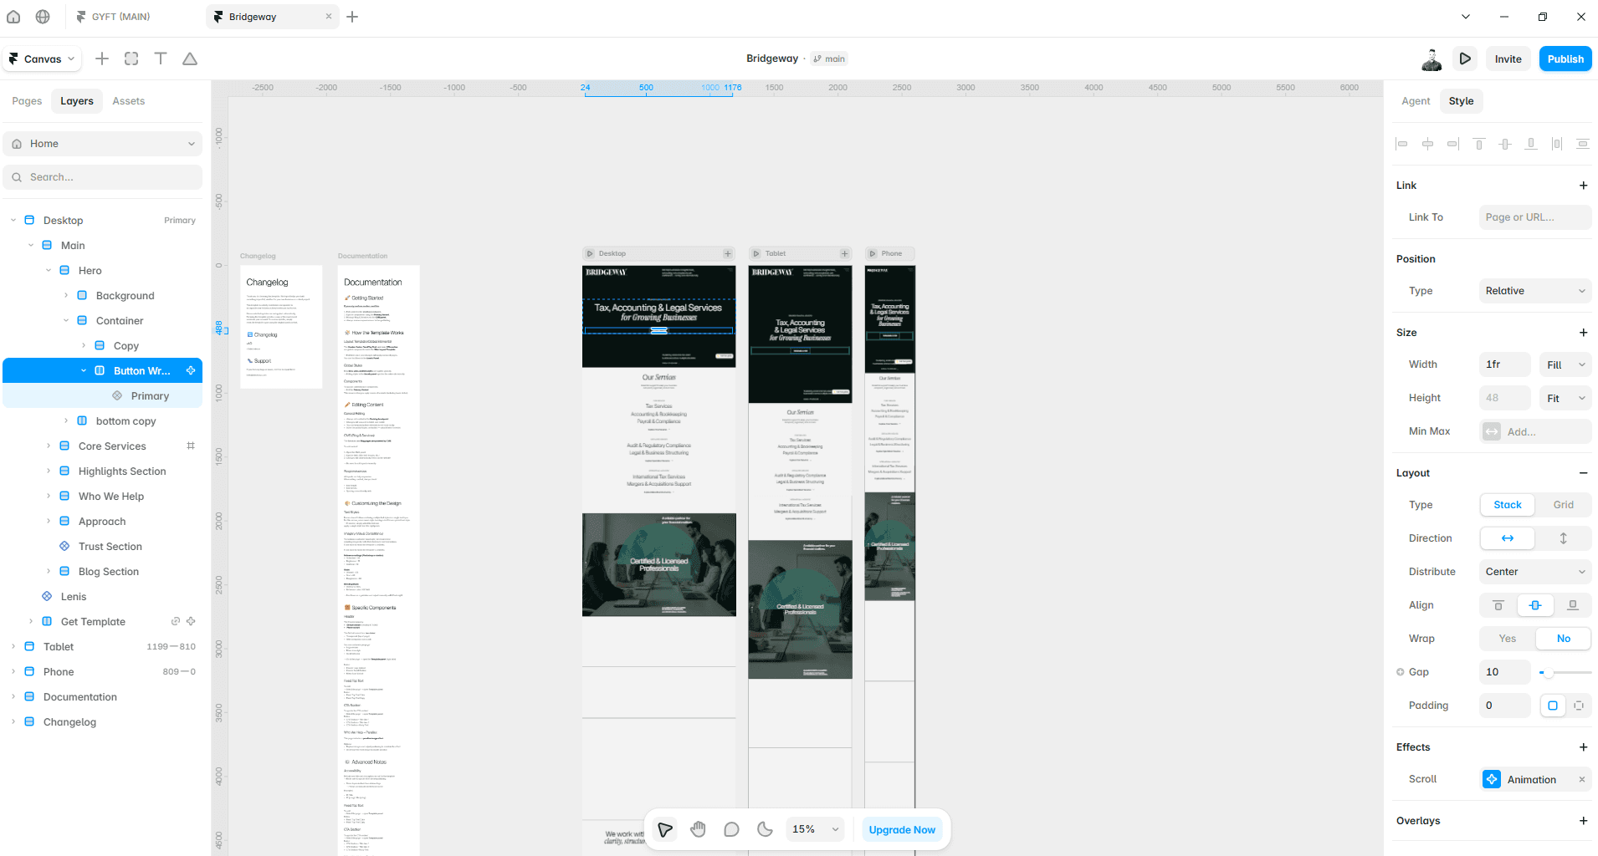Viewport: 1598px width, 856px height.
Task: Expand the Tablet layer
Action: coord(13,646)
